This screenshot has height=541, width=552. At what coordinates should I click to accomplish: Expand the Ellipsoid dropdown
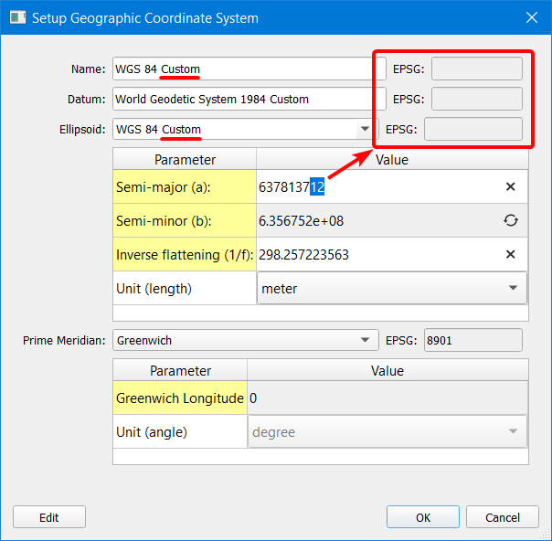click(365, 129)
